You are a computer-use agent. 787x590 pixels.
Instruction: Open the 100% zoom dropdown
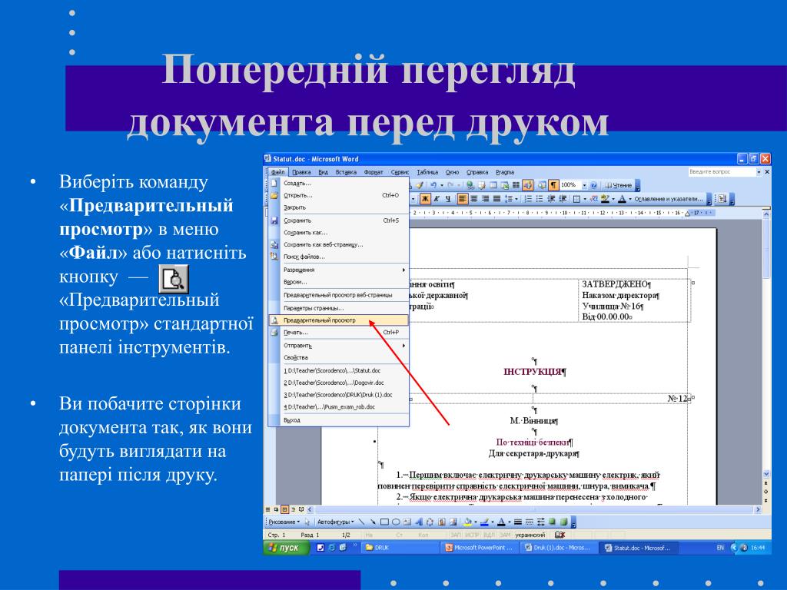pos(584,185)
